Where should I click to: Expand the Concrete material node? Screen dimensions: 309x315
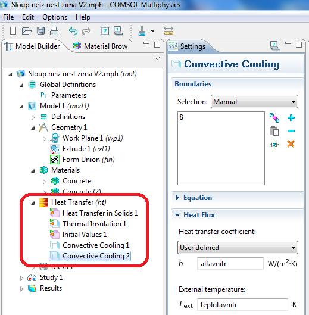coord(45,182)
